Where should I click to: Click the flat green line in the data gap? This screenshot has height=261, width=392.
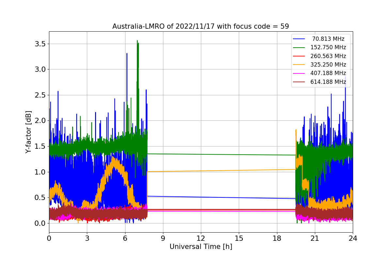point(221,154)
